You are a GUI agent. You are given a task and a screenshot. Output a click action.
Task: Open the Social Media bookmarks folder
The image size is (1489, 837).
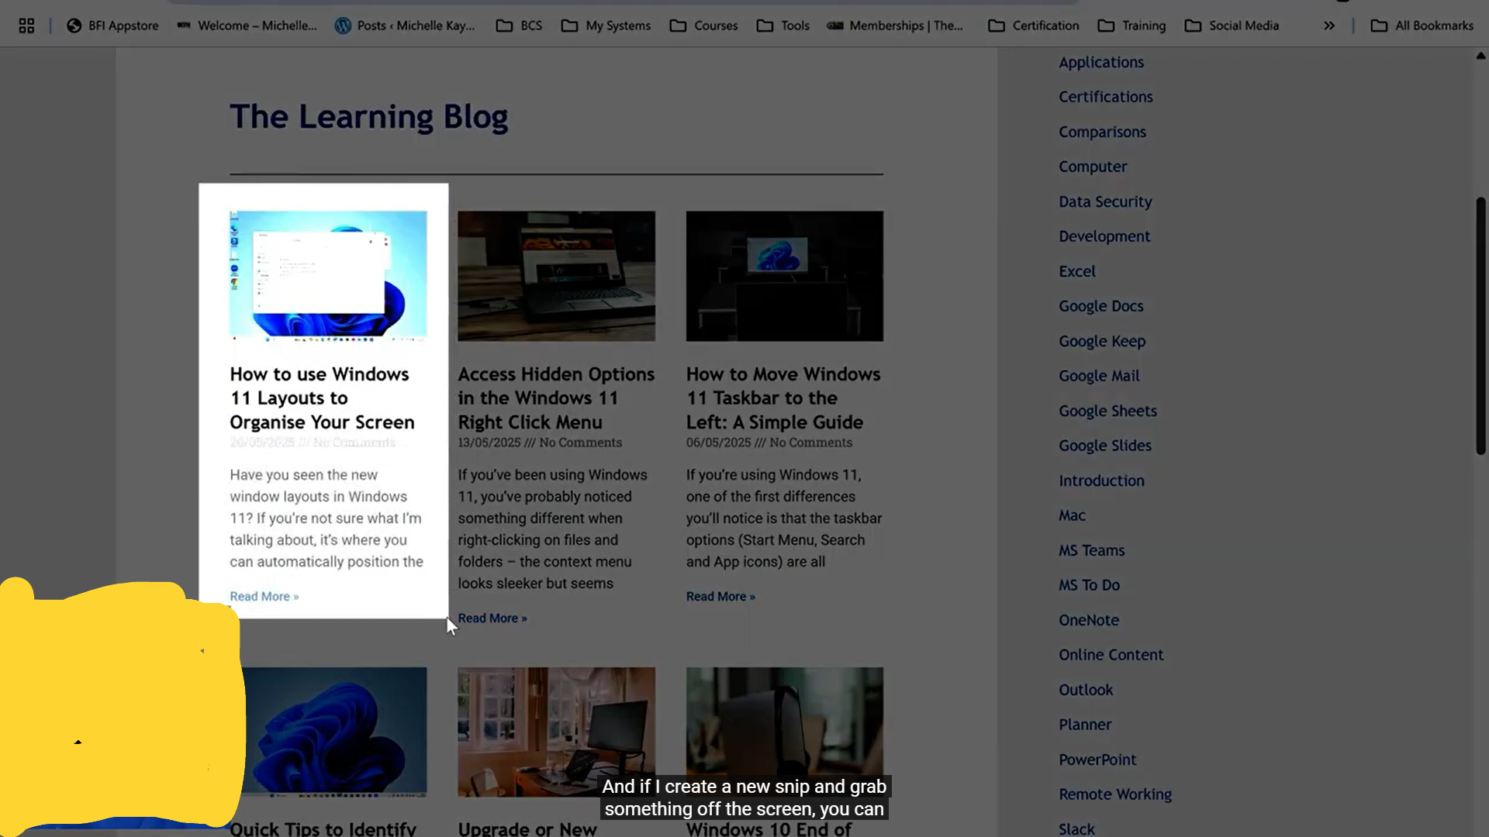(1232, 26)
